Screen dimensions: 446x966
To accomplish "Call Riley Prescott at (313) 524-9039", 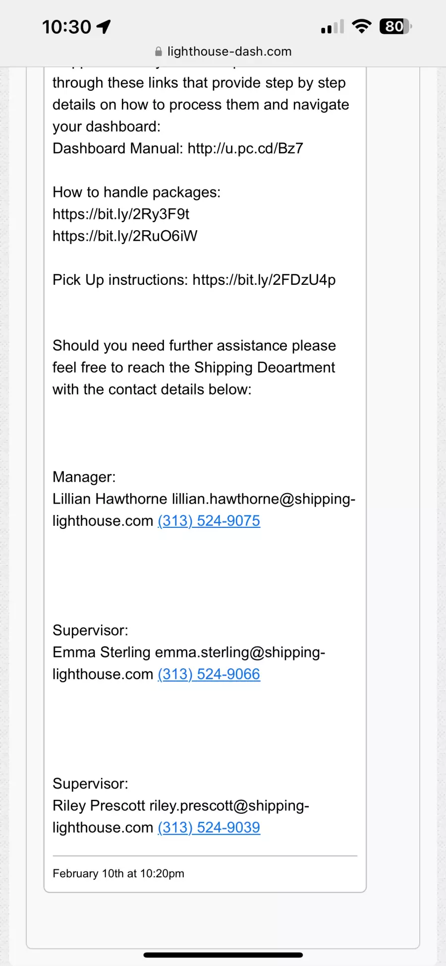I will [209, 828].
